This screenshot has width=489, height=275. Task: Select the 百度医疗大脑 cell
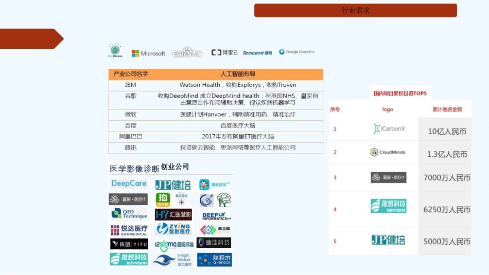pyautogui.click(x=238, y=125)
